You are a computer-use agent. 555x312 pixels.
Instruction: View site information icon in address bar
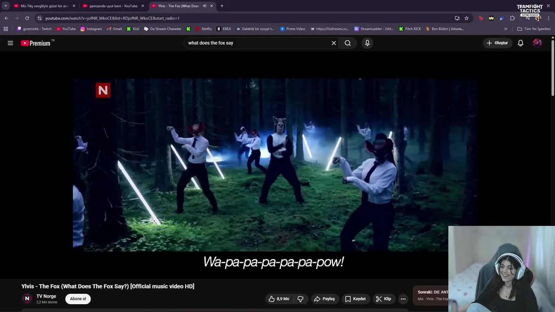tap(39, 18)
